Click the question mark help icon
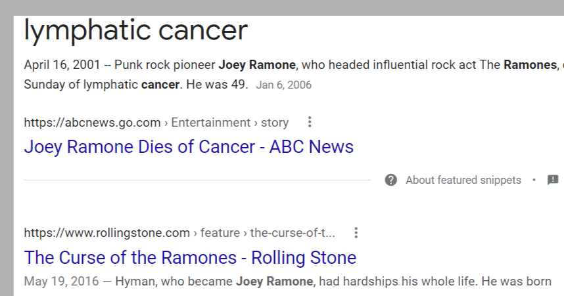This screenshot has height=296, width=564. pyautogui.click(x=390, y=180)
